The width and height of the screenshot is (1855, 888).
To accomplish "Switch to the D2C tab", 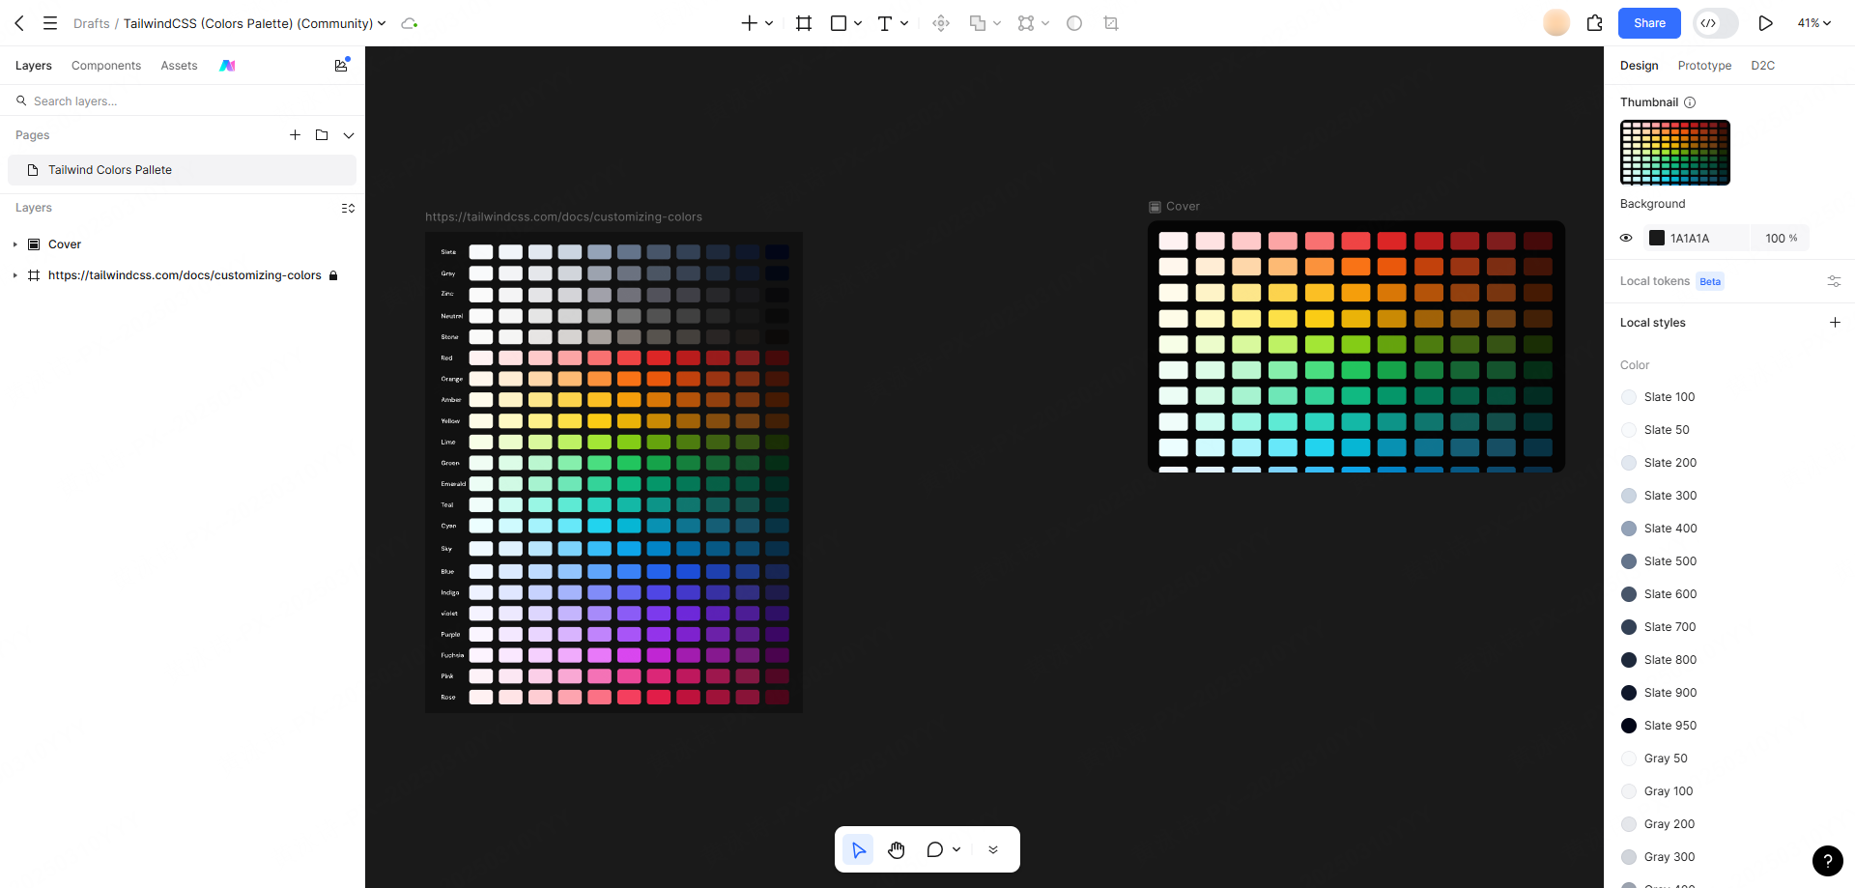I will pos(1762,66).
